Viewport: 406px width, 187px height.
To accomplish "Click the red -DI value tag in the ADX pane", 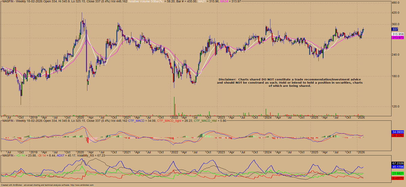I will click(x=398, y=178).
